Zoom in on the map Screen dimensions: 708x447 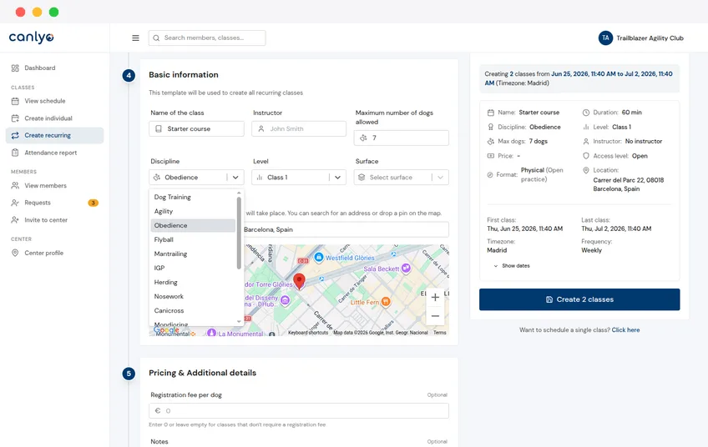click(435, 297)
